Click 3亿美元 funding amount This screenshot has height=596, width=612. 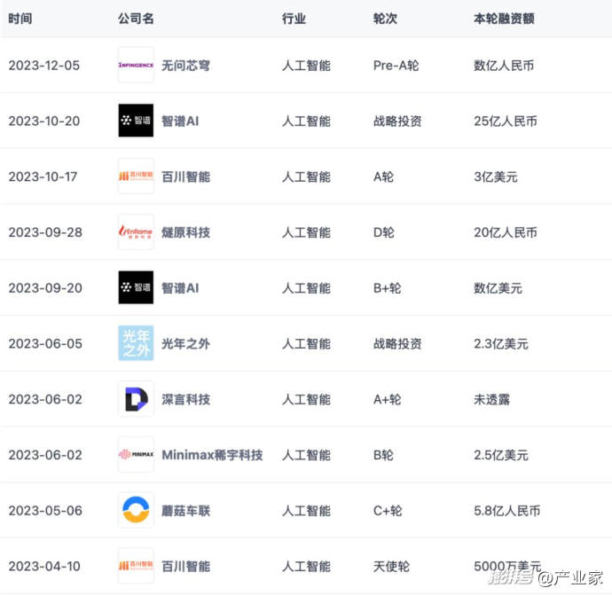tap(496, 176)
